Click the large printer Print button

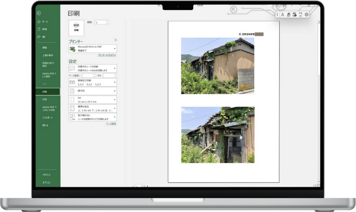(x=76, y=28)
